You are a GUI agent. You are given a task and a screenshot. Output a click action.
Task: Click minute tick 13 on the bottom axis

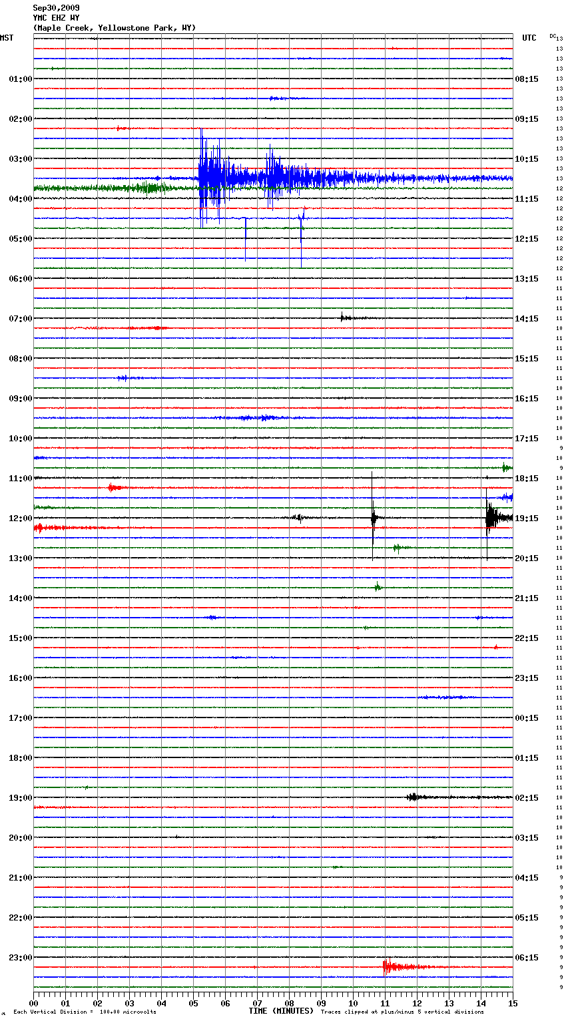coord(449,1003)
